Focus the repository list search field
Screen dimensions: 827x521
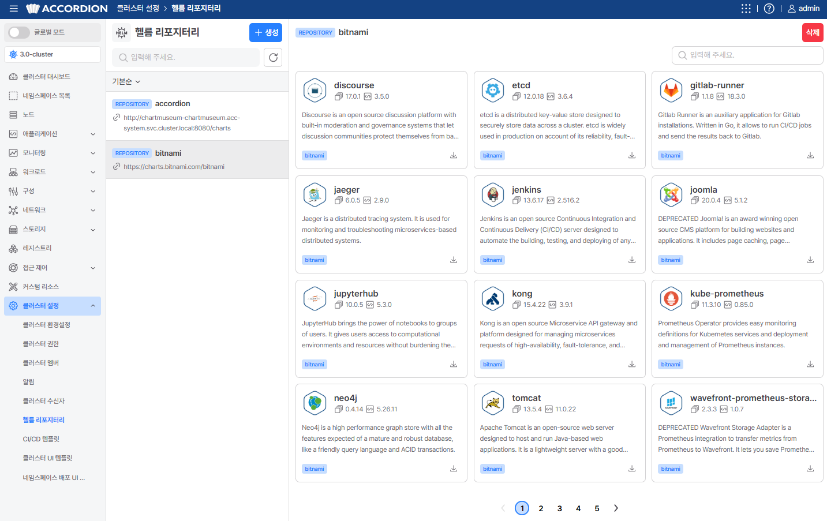point(186,57)
